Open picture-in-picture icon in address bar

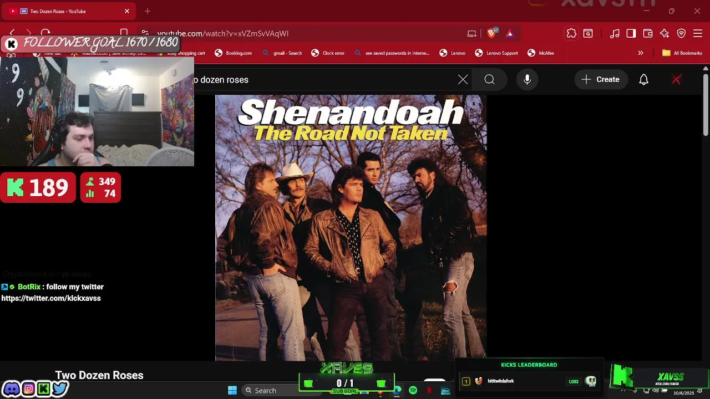tap(472, 34)
